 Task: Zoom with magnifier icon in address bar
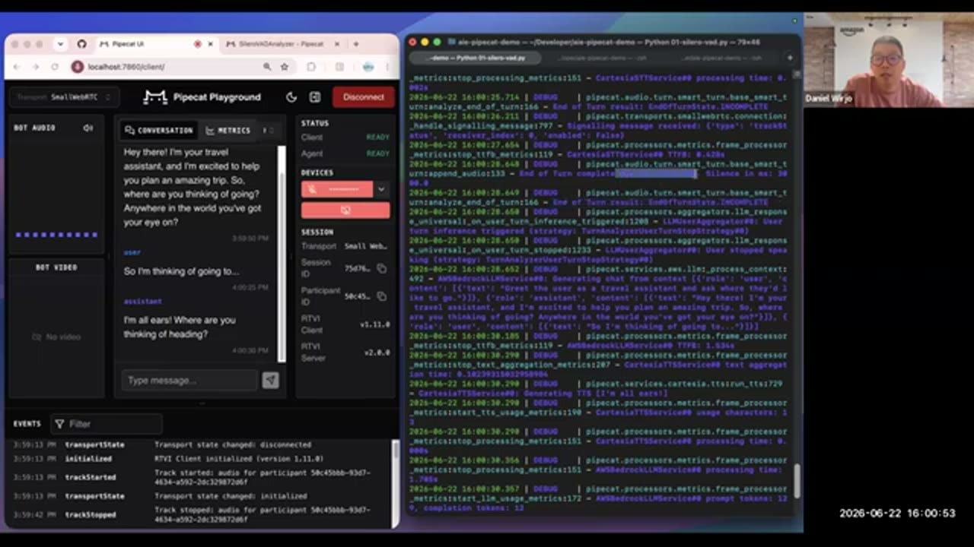pos(267,67)
